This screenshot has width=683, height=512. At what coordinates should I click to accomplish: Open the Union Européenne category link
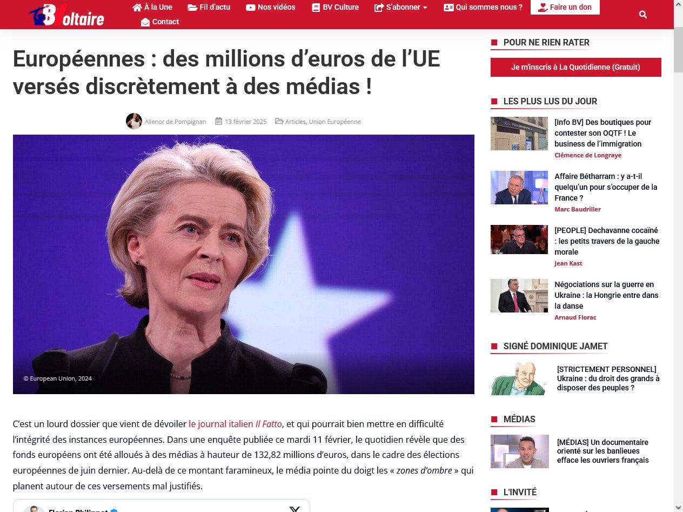[x=335, y=122]
